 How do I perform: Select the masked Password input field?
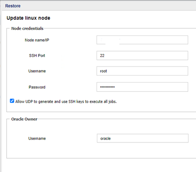pos(142,87)
